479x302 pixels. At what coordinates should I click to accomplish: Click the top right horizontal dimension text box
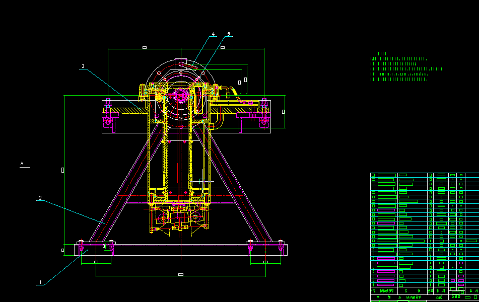point(223,48)
